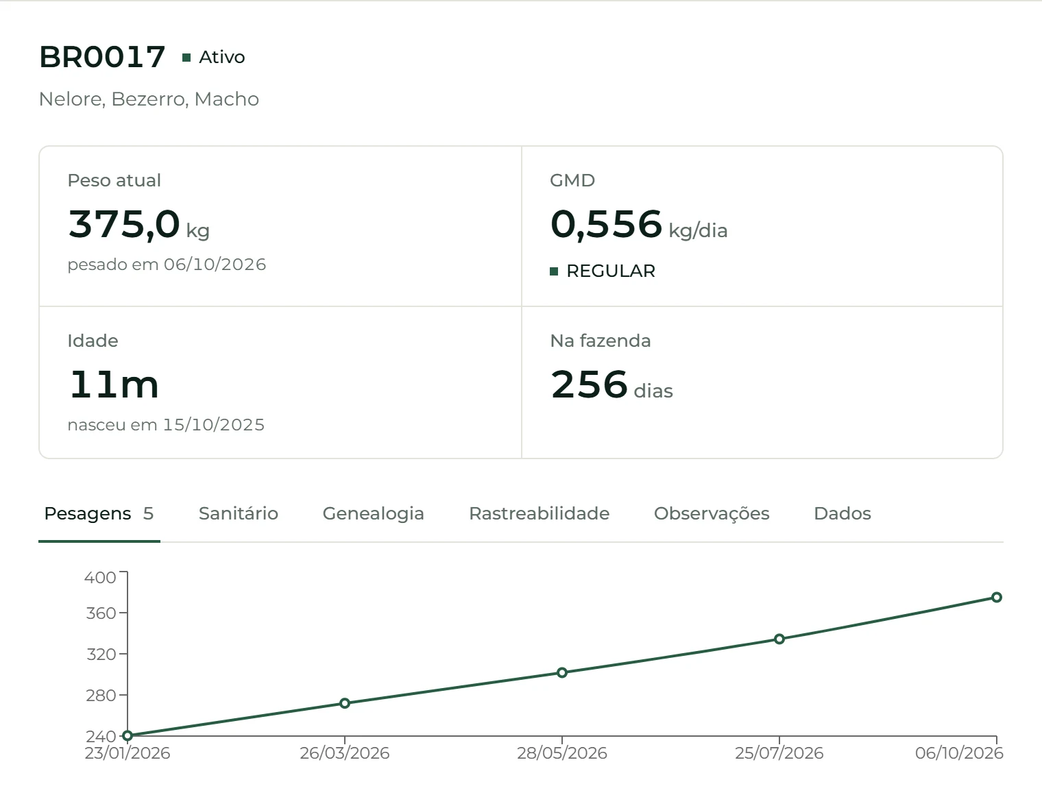The image size is (1042, 795).
Task: Click the 400 y-axis label
Action: click(x=100, y=578)
